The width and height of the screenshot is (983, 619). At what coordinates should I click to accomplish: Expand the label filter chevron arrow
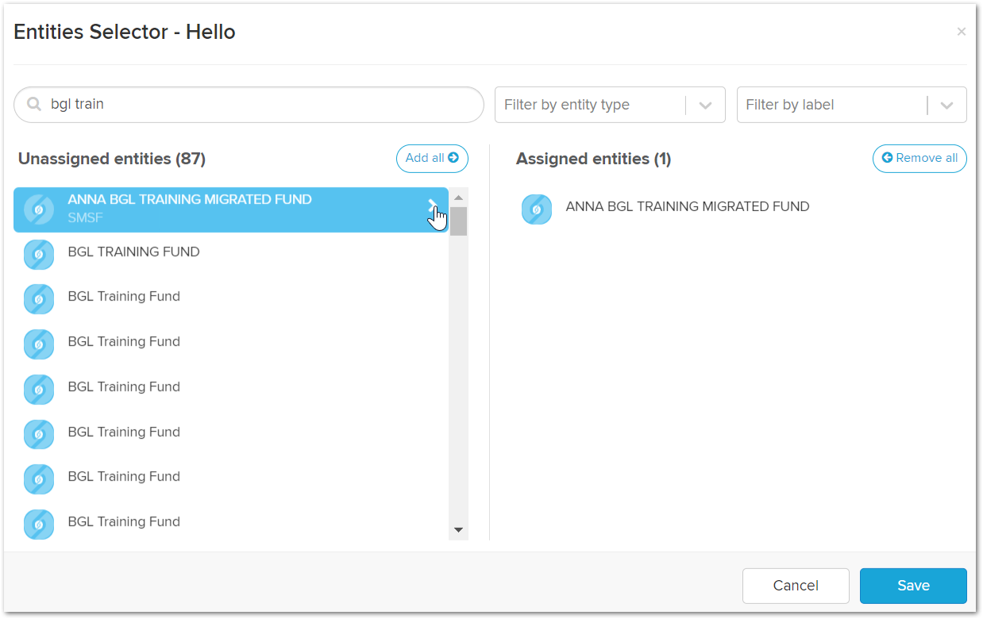[x=946, y=106]
